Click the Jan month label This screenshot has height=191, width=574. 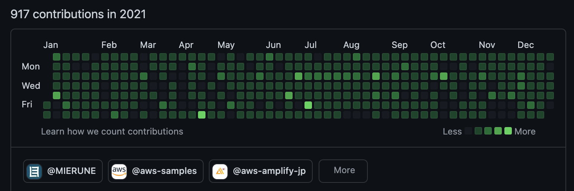[x=51, y=45]
